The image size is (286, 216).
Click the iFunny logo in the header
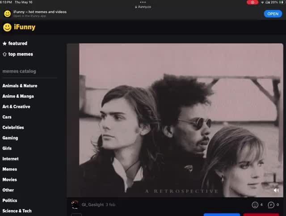19,27
